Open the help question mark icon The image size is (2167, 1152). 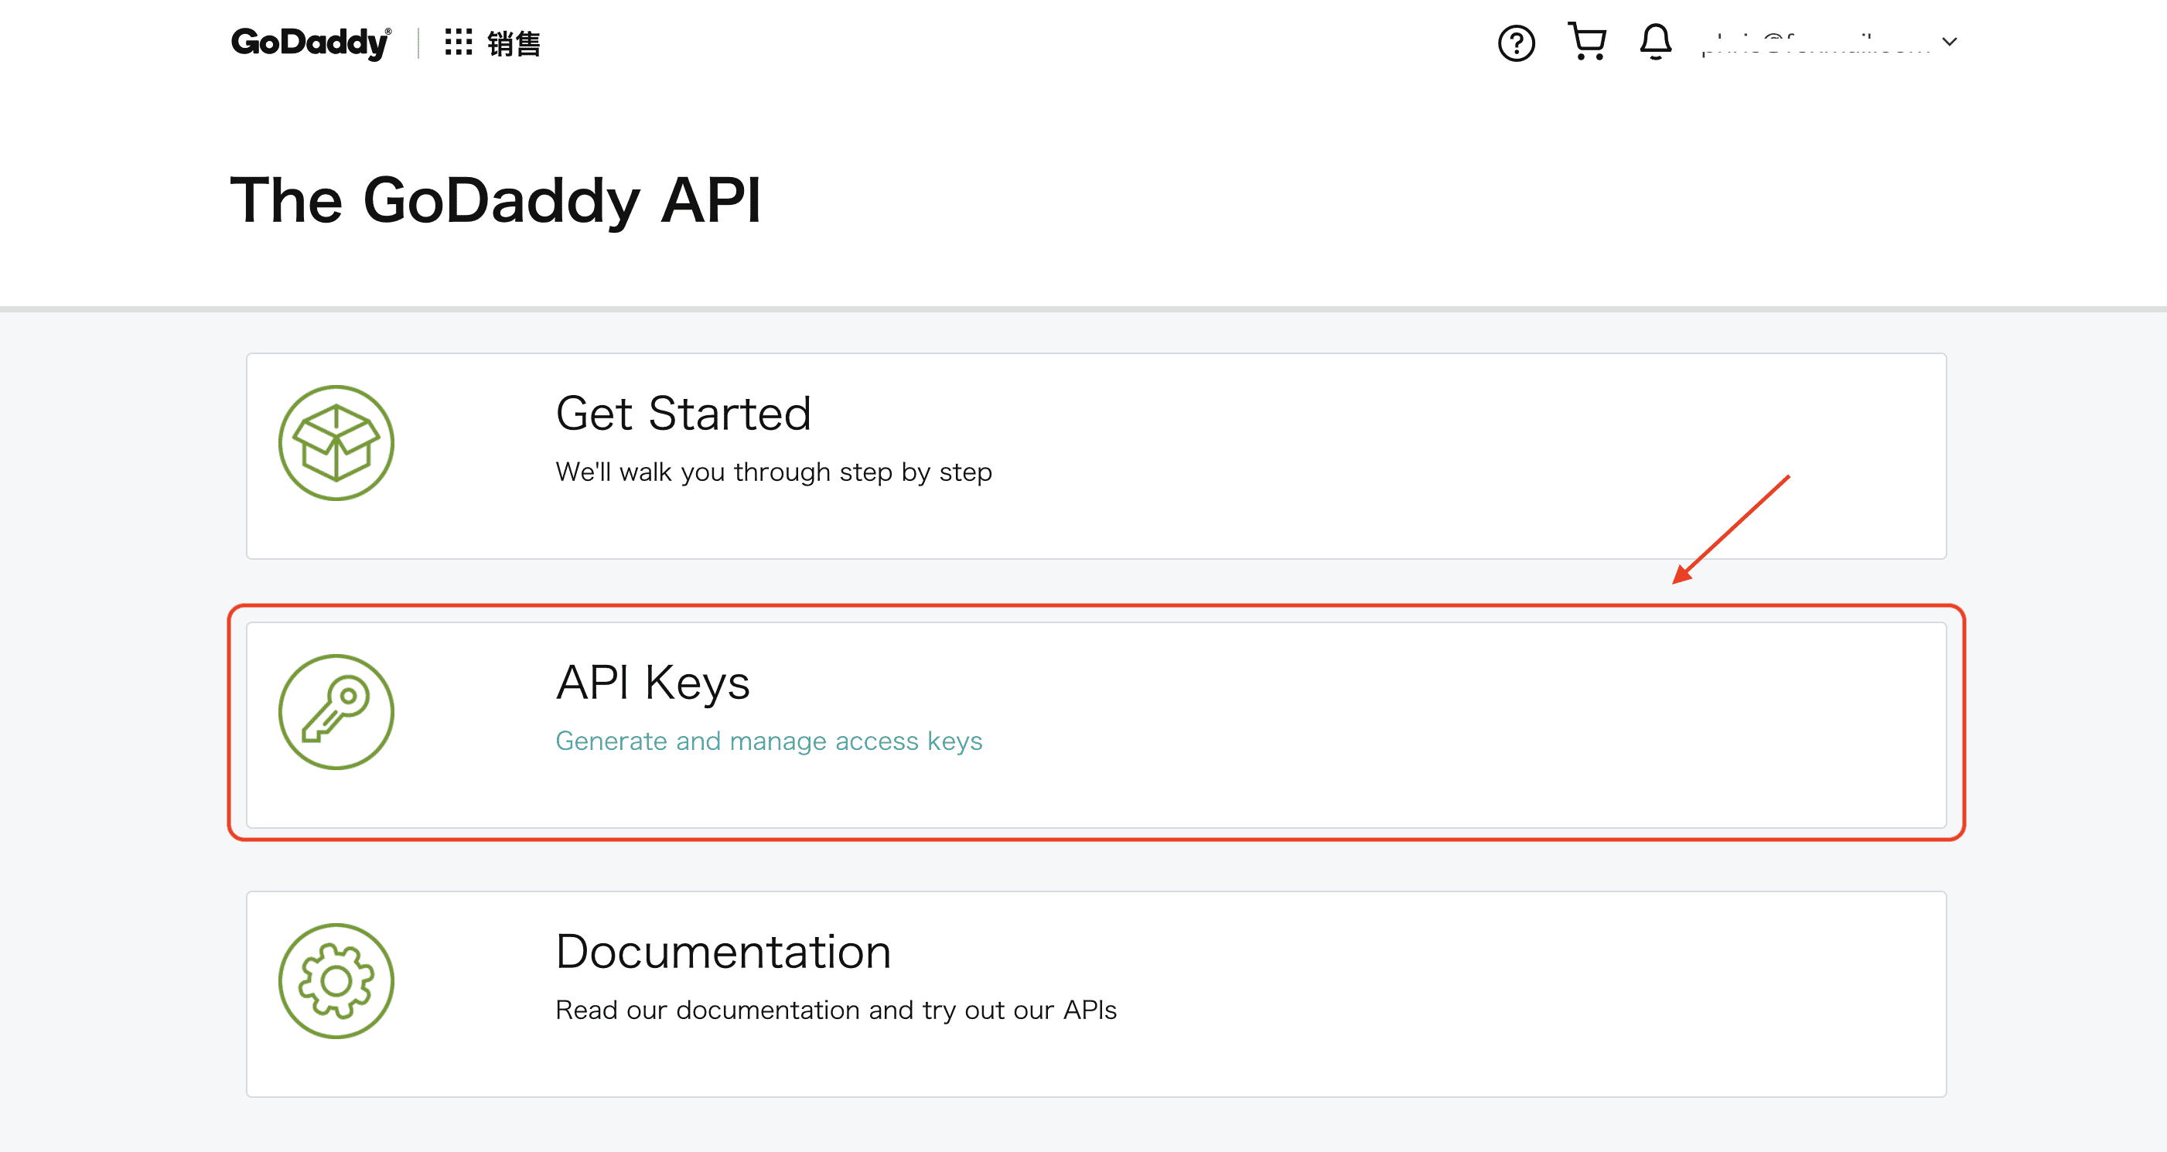click(1516, 43)
